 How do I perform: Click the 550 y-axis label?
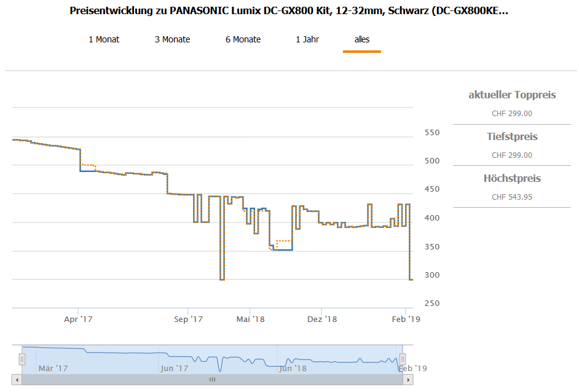[x=432, y=133]
